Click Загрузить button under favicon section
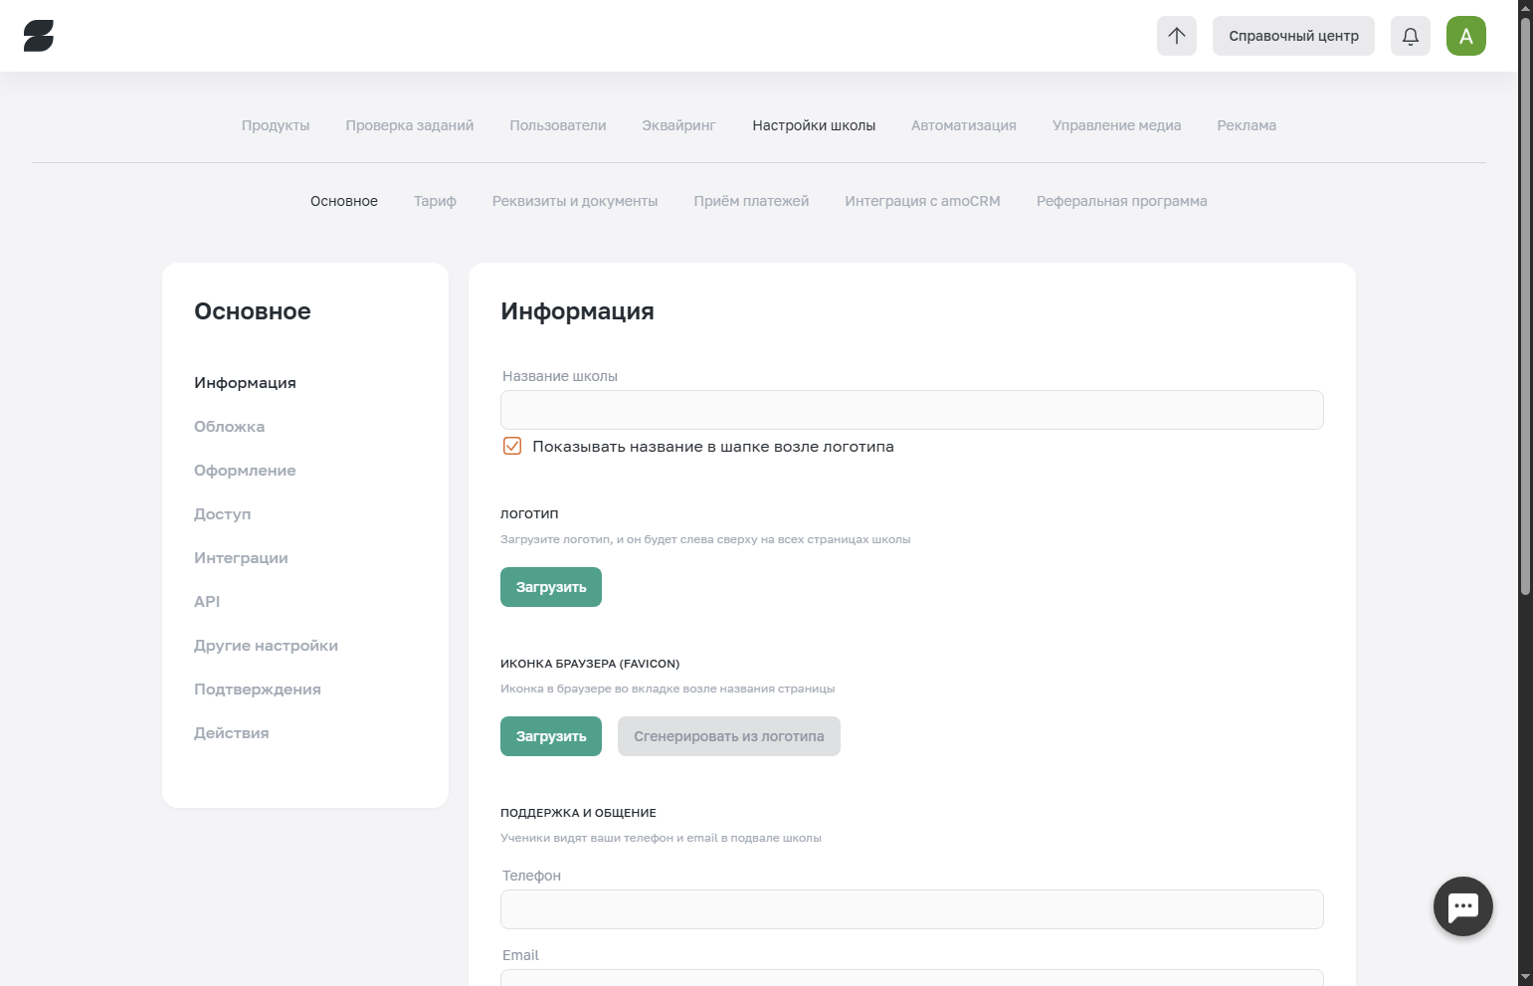This screenshot has width=1533, height=986. pos(551,736)
